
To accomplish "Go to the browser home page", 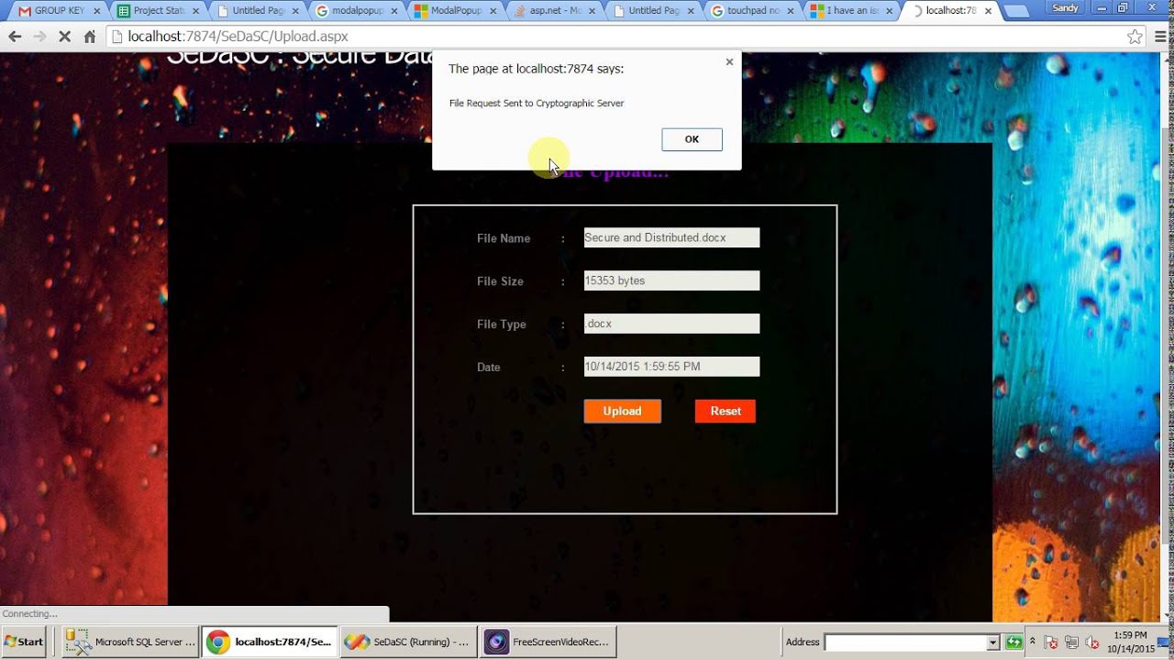I will (x=89, y=37).
